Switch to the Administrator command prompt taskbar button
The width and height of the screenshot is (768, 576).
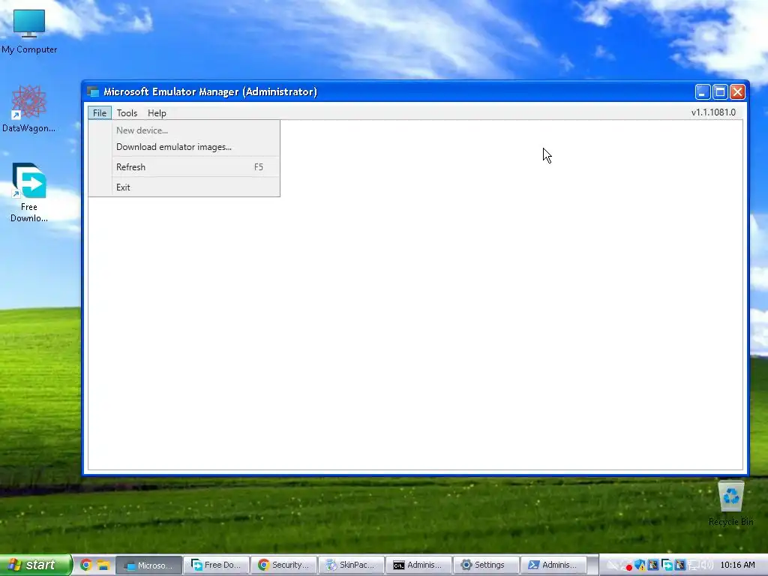[x=419, y=565]
